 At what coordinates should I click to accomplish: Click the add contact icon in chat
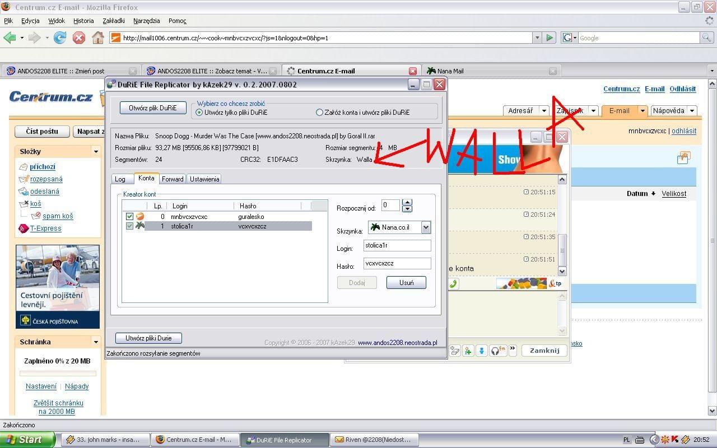tap(468, 351)
